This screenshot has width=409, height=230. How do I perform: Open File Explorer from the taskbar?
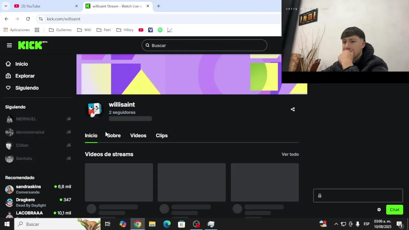point(152,224)
